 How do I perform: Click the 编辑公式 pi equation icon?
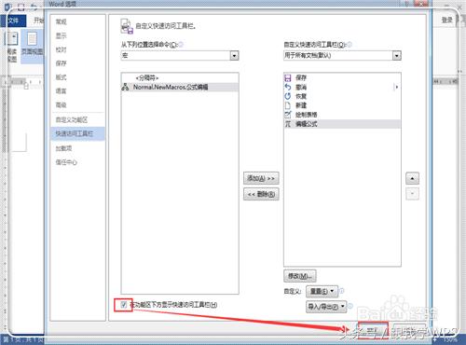tap(288, 124)
